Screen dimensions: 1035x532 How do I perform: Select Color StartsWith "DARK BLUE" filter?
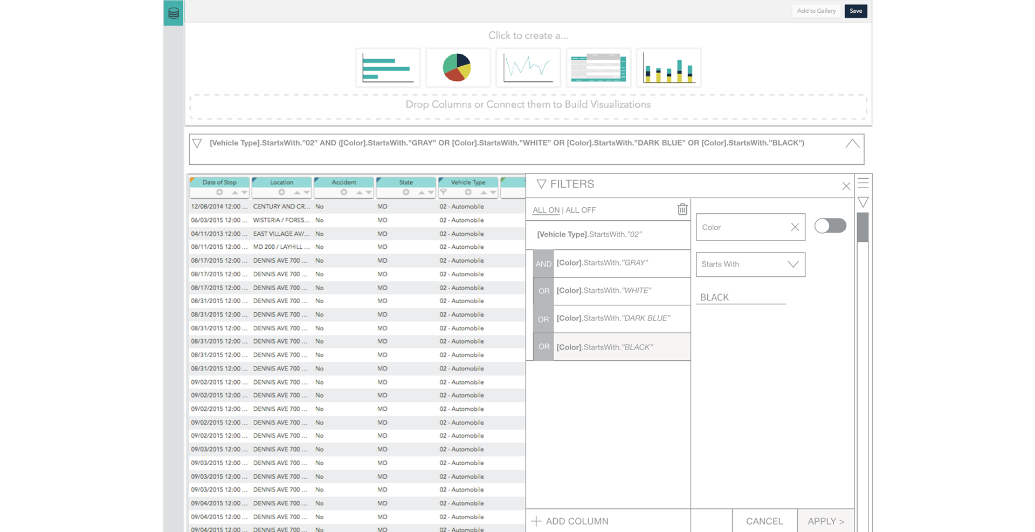(x=622, y=319)
